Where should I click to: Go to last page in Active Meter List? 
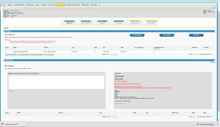(117, 54)
